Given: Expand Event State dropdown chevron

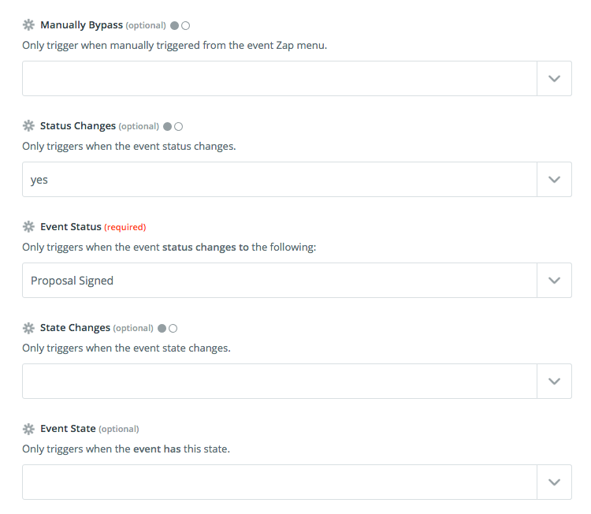Looking at the screenshot, I should tap(554, 482).
